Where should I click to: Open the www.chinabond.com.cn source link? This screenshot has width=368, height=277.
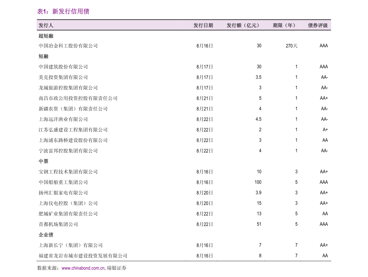tap(83, 268)
